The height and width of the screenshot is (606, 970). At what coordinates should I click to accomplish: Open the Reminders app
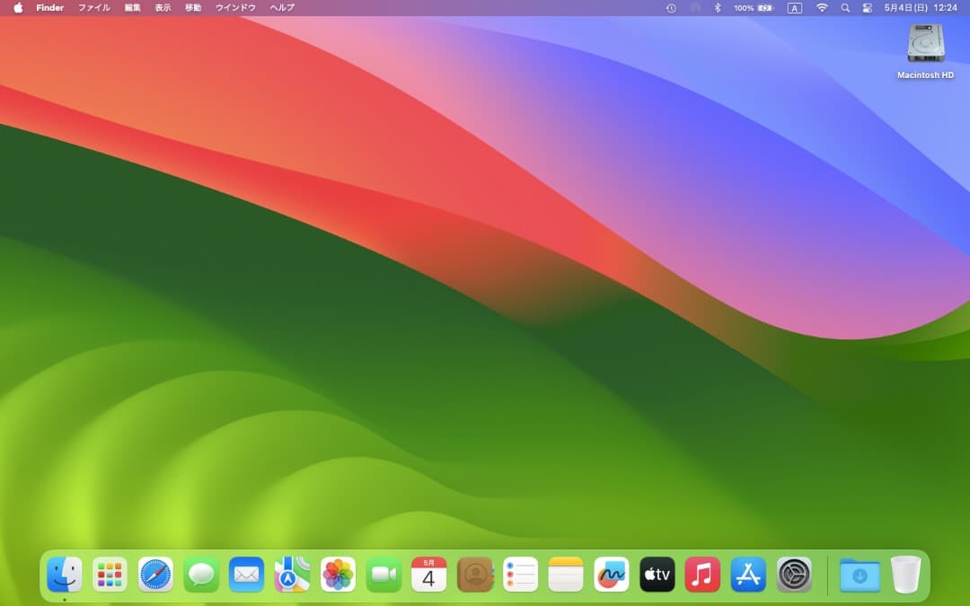point(521,575)
